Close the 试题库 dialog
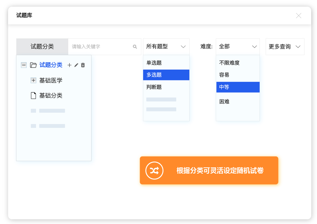This screenshot has height=224, width=317. [298, 16]
